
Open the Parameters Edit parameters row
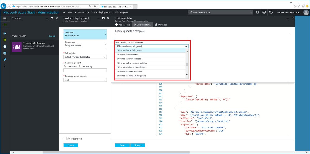click(x=85, y=44)
